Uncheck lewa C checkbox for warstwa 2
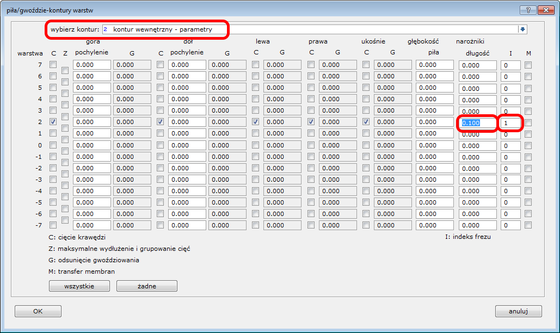 click(256, 122)
